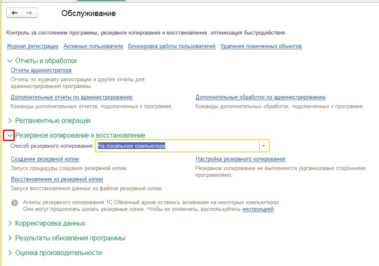This screenshot has height=266, width=379.
Task: Open the backup method dropdown arrow
Action: pos(263,146)
